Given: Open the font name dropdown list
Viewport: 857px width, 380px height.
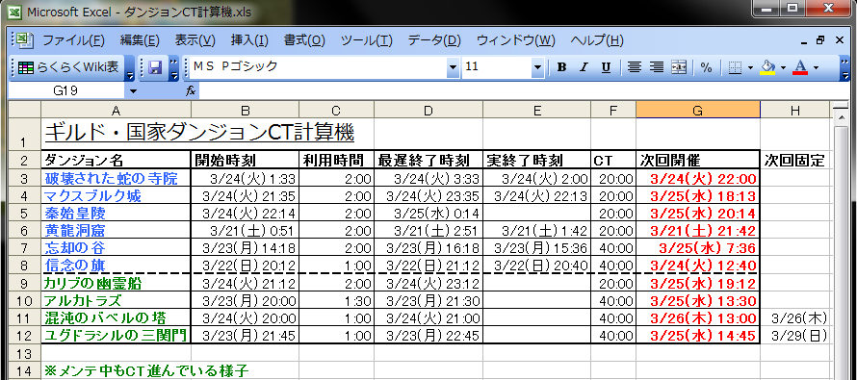Looking at the screenshot, I should coord(453,67).
